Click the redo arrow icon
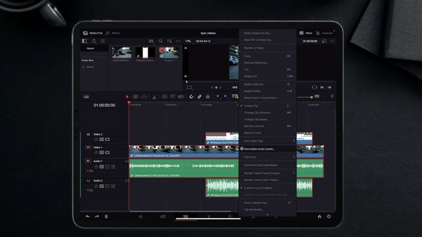 97,217
